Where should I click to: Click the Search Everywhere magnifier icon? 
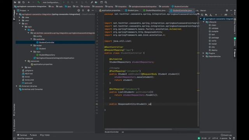point(106,2)
